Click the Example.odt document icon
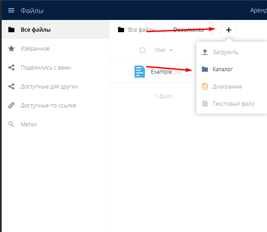The image size is (267, 232). (139, 72)
